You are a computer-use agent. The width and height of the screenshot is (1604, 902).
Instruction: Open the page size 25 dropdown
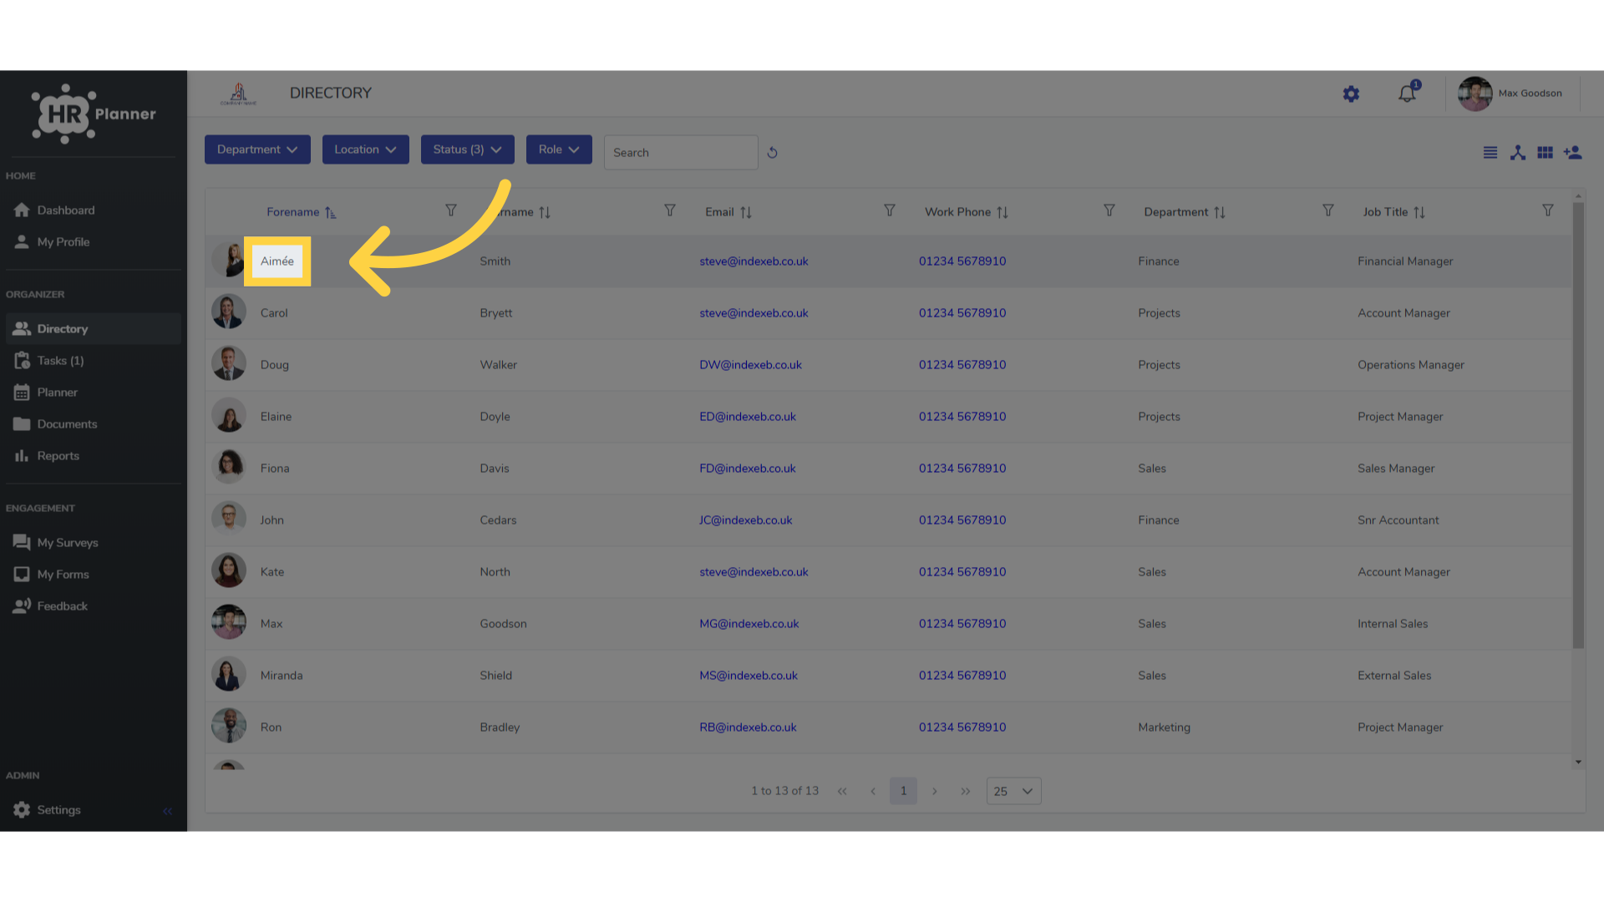tap(1013, 791)
